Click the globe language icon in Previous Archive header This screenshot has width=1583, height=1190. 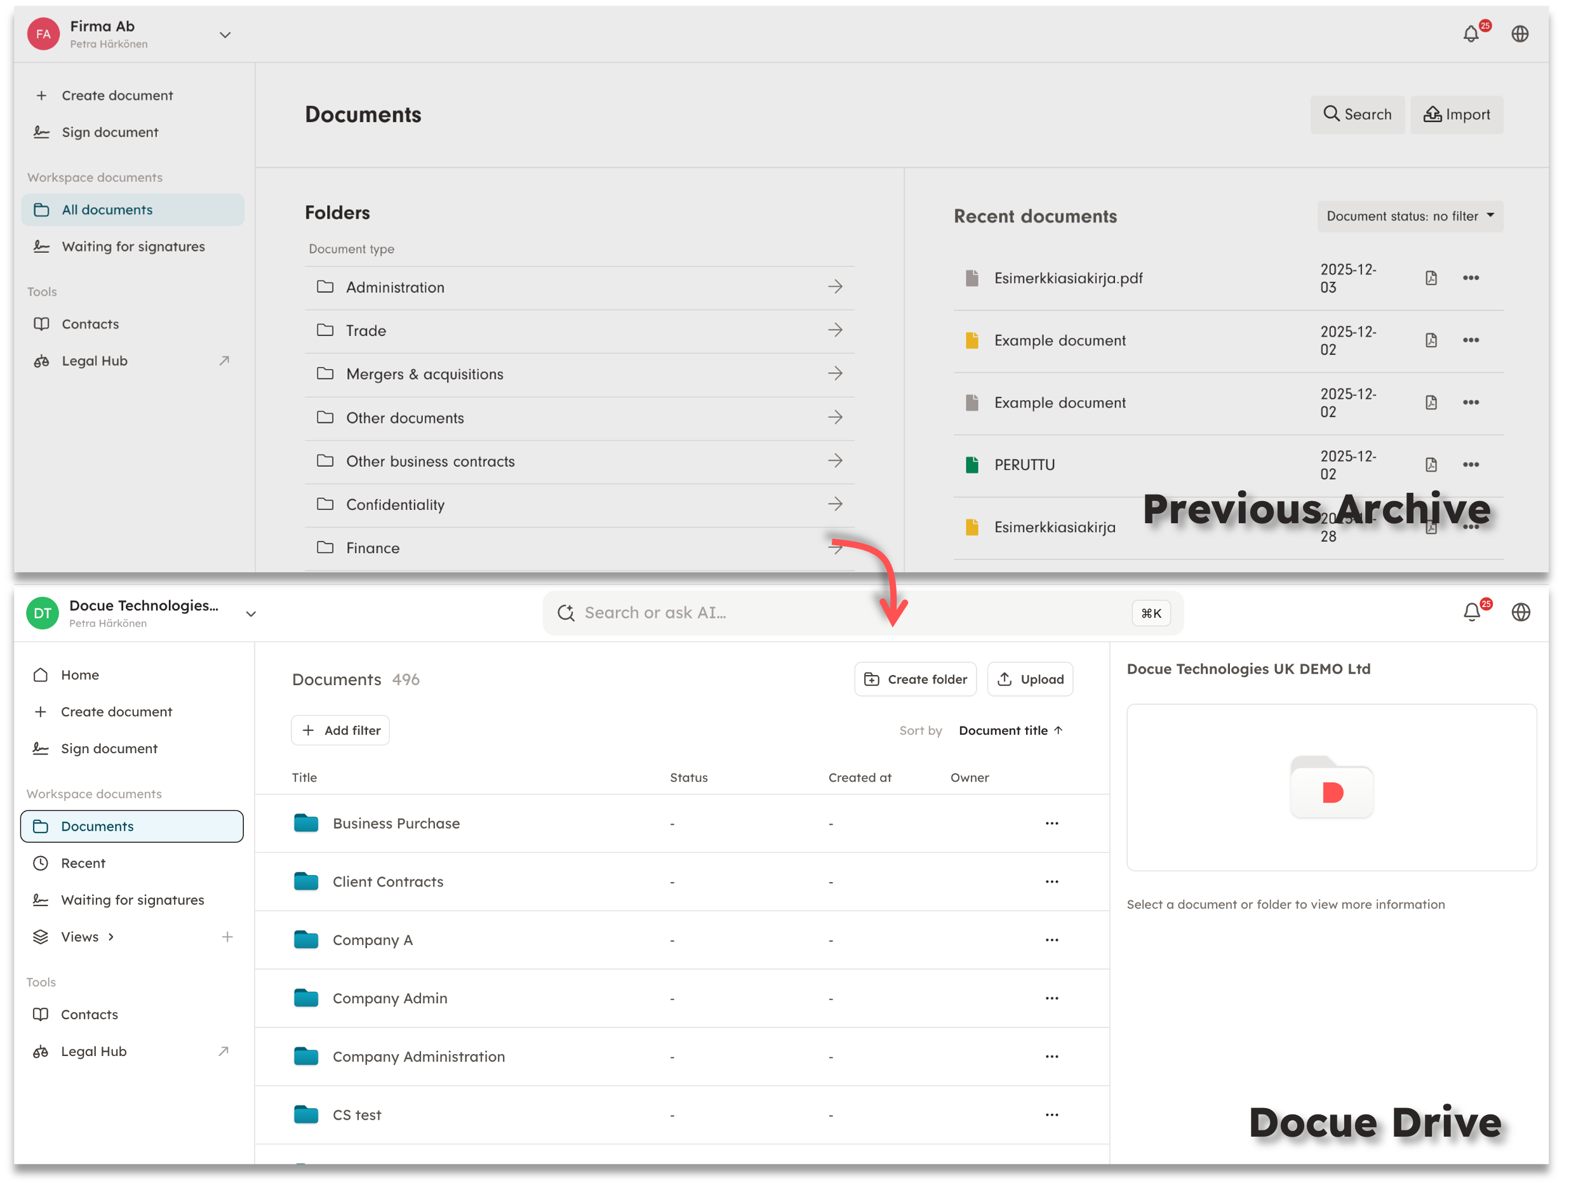click(x=1520, y=34)
